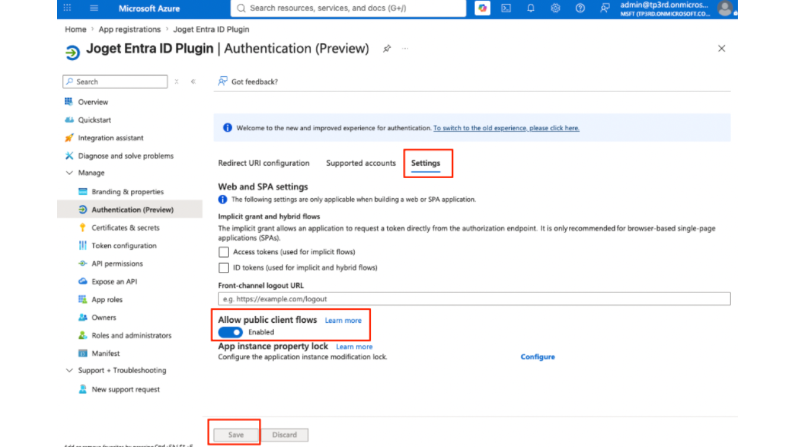The height and width of the screenshot is (447, 795).
Task: Pin the Authentication page to favorites
Action: pyautogui.click(x=387, y=48)
